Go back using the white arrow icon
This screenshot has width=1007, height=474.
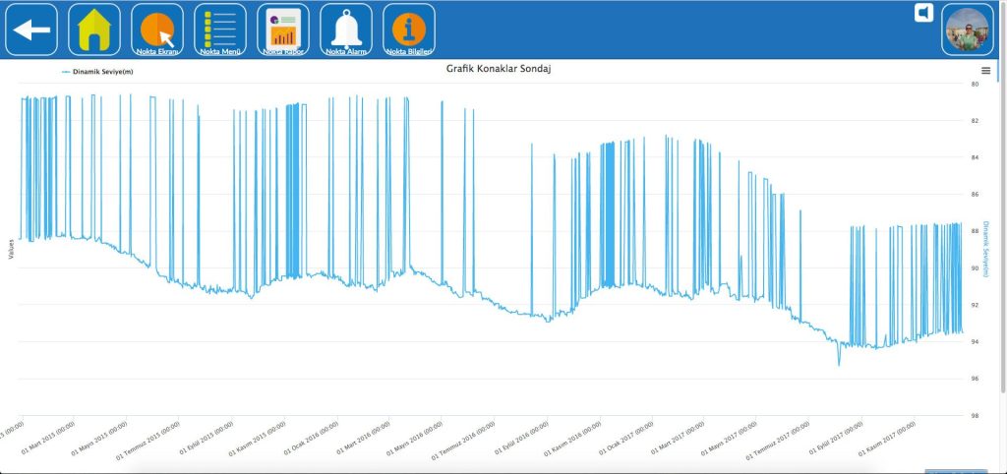coord(31,30)
